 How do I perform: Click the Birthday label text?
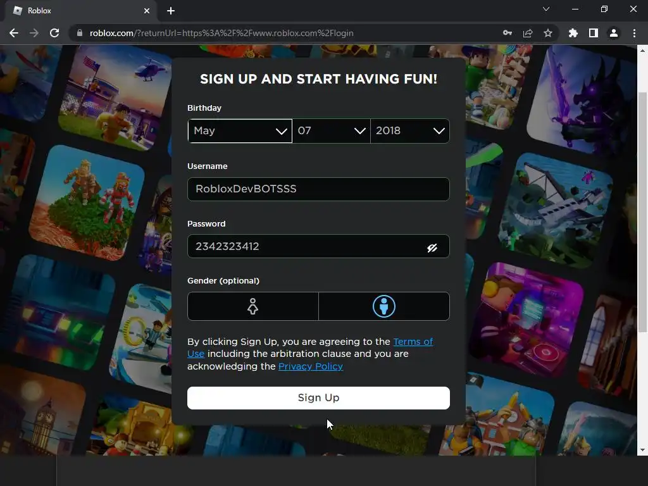204,108
